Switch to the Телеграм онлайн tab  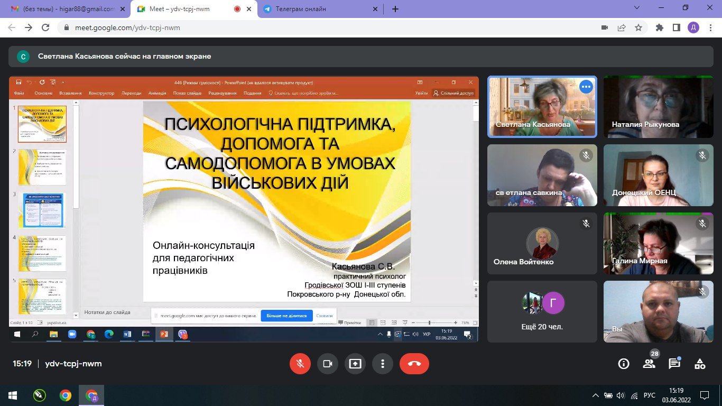320,9
